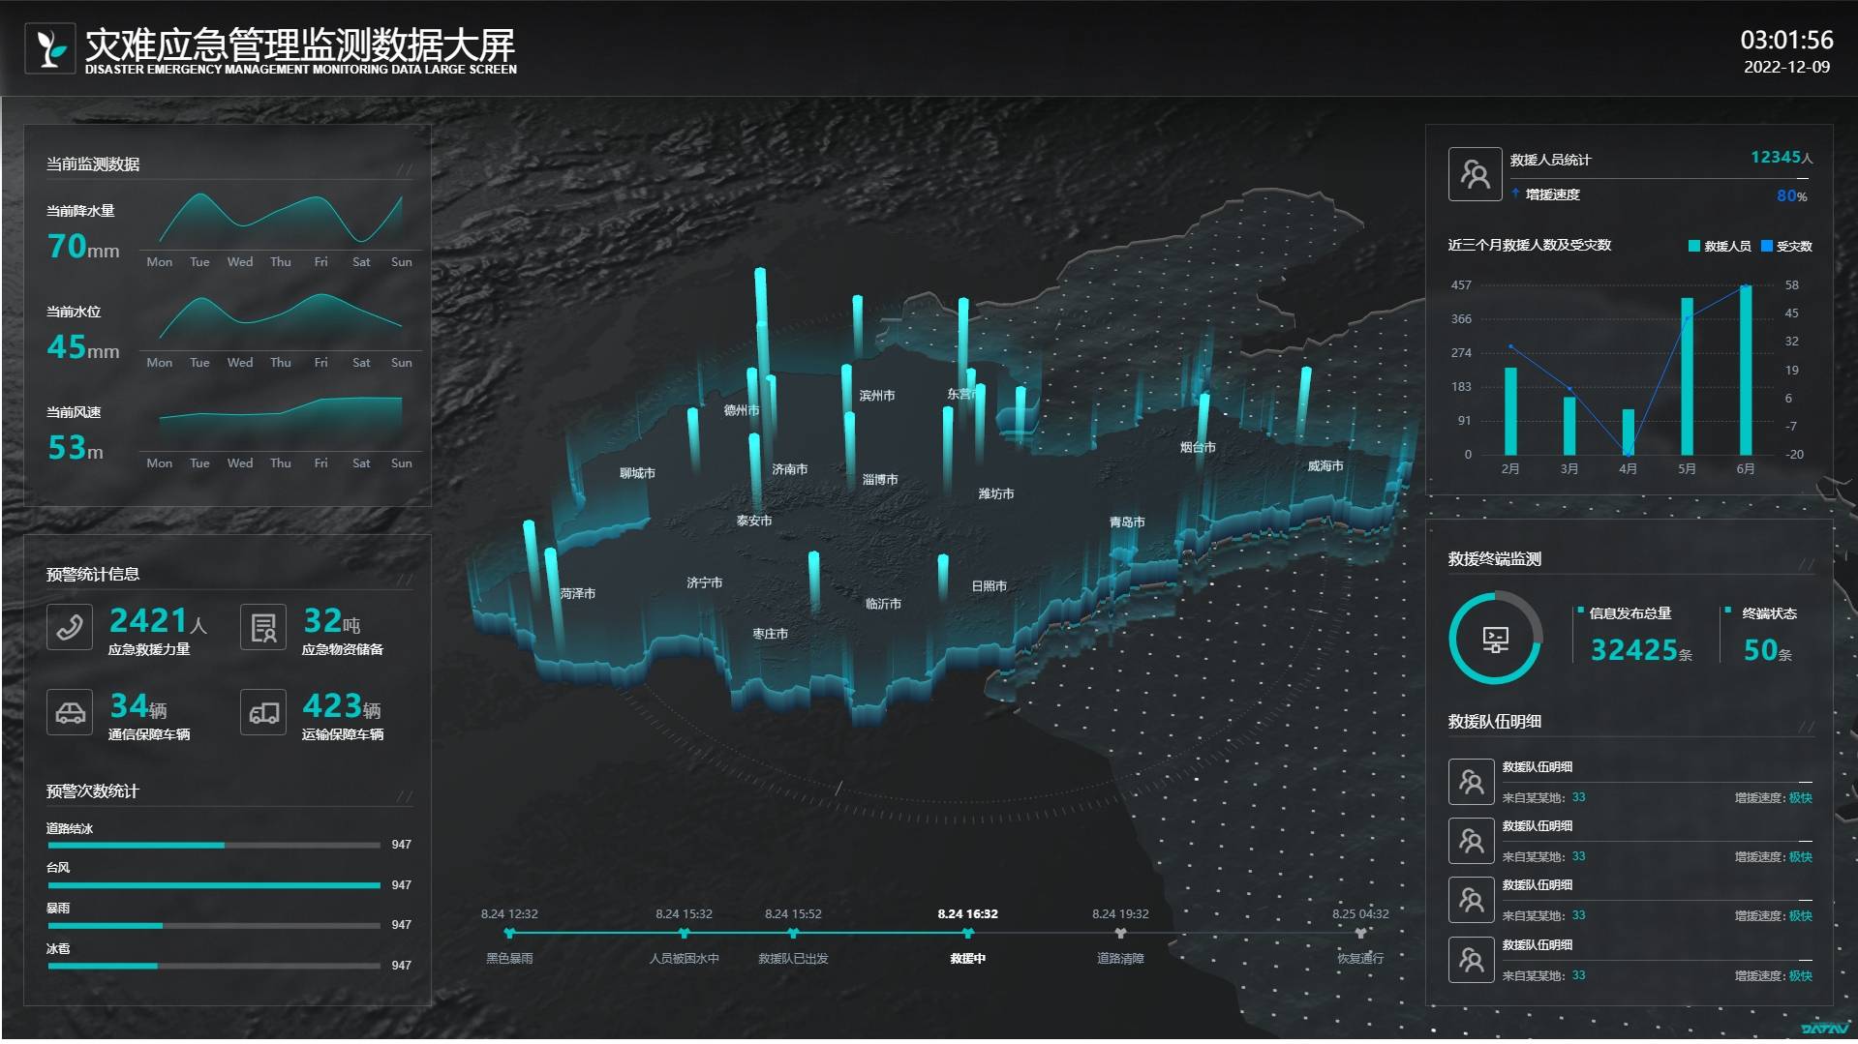Click the last rescue team detail avatar icon
This screenshot has height=1044, width=1858.
pyautogui.click(x=1471, y=960)
